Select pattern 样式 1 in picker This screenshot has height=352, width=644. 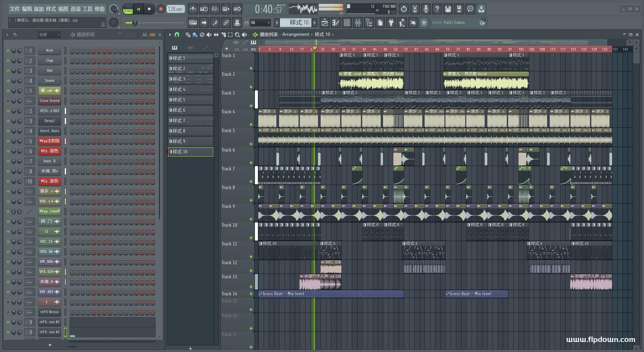click(x=191, y=58)
